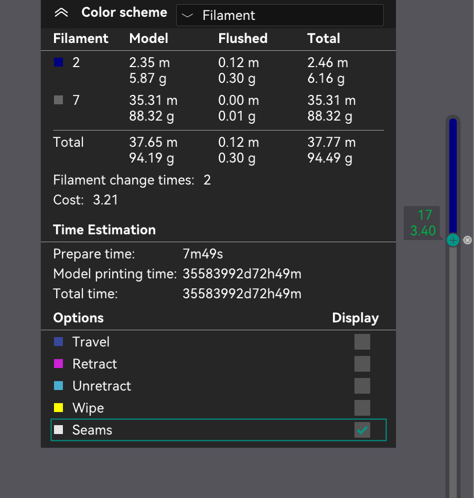Click the layer indicator showing 17 and 3.40
Image resolution: width=474 pixels, height=498 pixels.
[422, 222]
